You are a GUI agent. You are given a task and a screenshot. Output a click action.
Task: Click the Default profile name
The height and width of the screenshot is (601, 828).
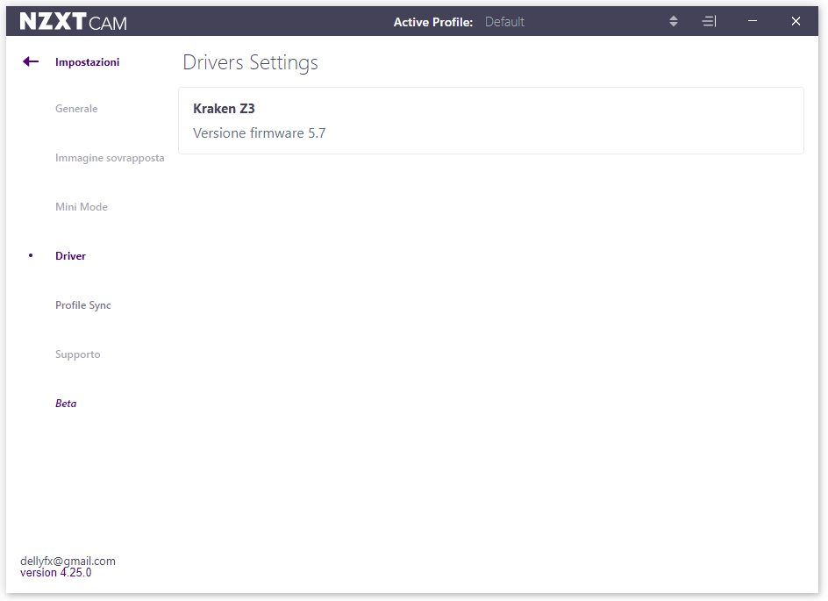[504, 22]
